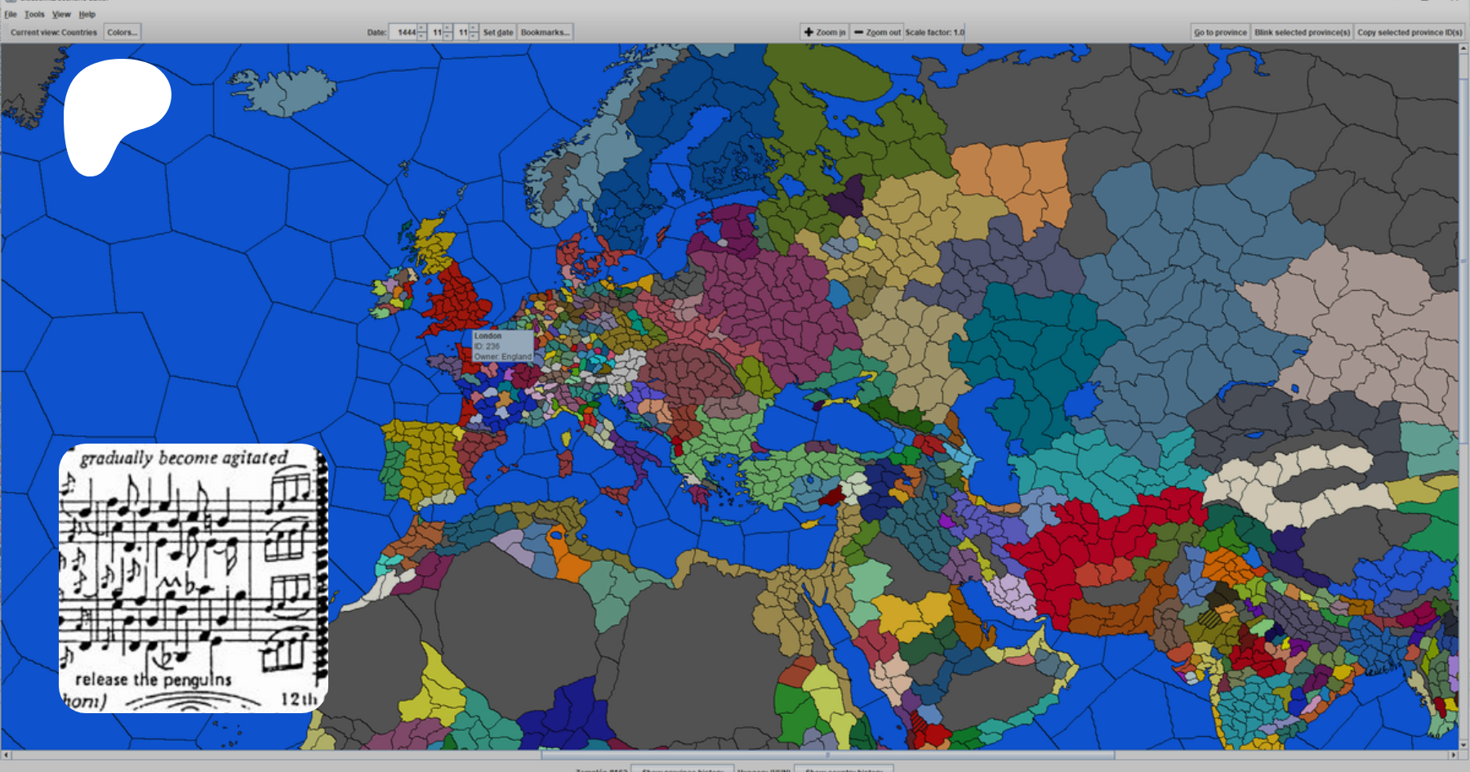Open the View menu
Viewport: 1470px width, 772px height.
point(61,14)
